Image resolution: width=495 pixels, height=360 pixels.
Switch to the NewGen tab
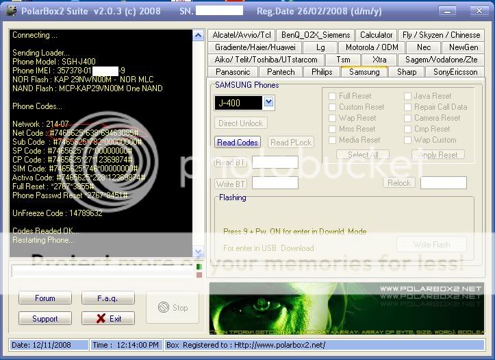point(463,47)
